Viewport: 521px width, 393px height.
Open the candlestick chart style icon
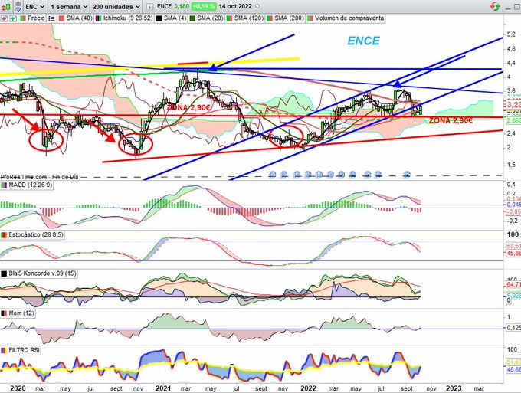point(5,6)
